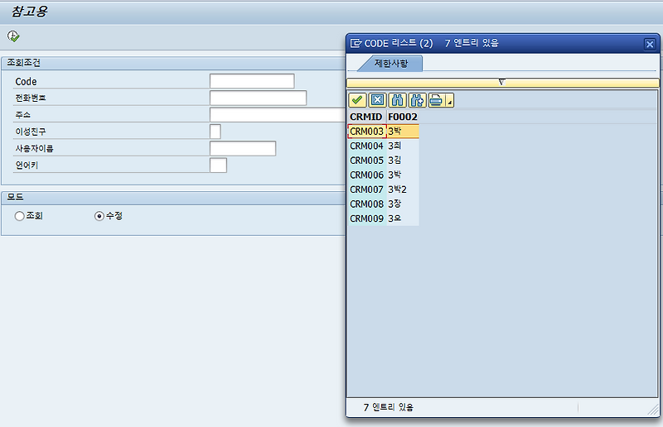
Task: Confirm selection with green checkmark button
Action: click(x=357, y=100)
